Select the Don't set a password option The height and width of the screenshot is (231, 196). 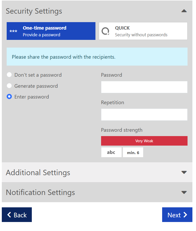(9, 75)
